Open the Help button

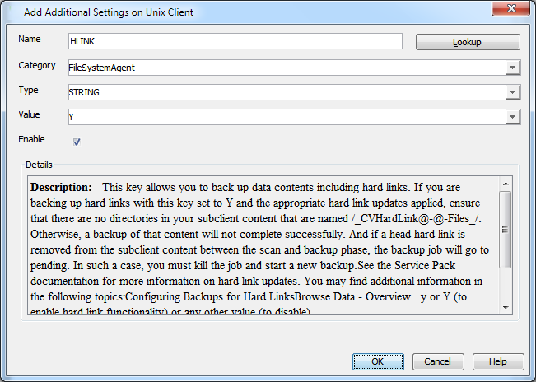tap(497, 361)
